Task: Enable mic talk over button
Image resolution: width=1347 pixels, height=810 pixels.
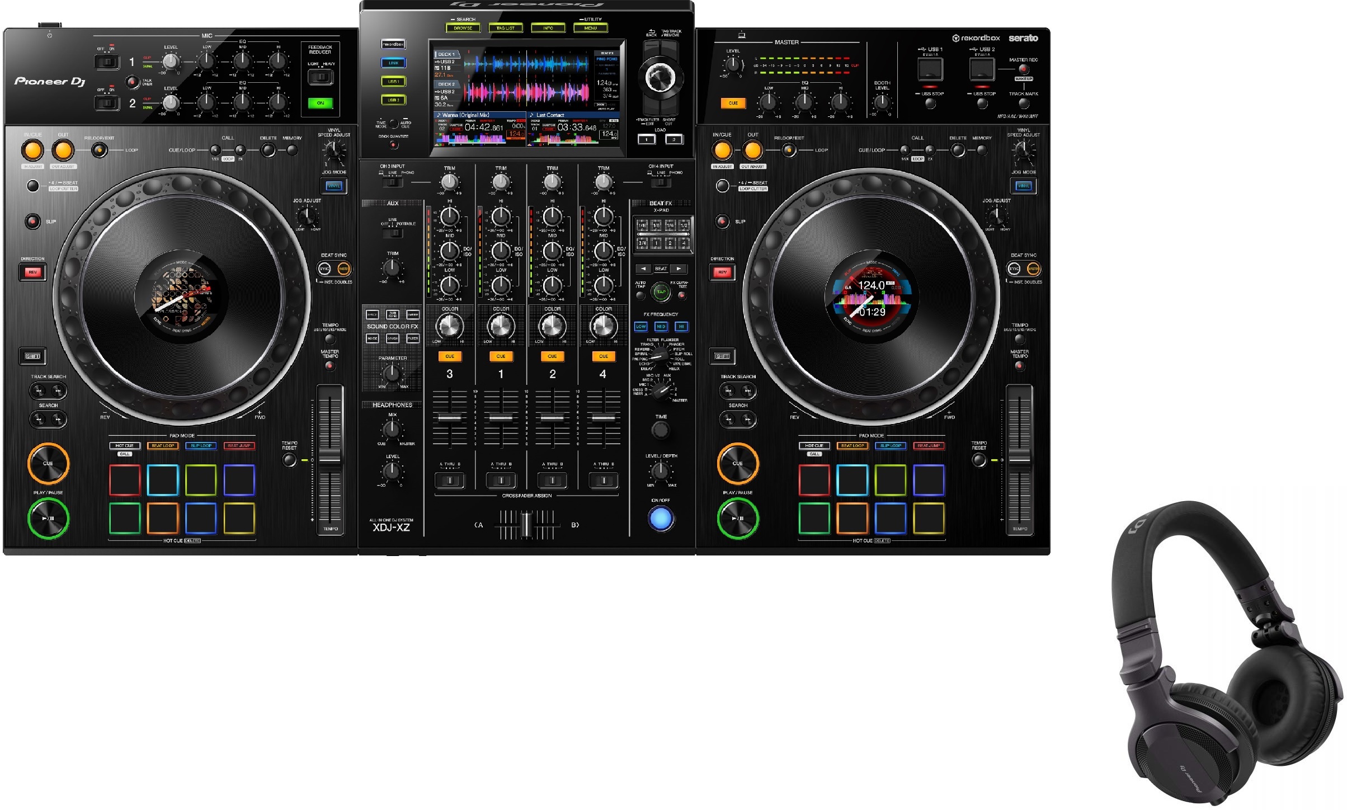Action: pyautogui.click(x=132, y=82)
